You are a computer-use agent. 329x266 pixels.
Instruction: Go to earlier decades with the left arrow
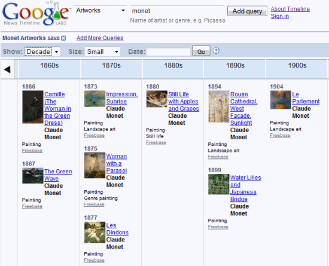tap(8, 69)
